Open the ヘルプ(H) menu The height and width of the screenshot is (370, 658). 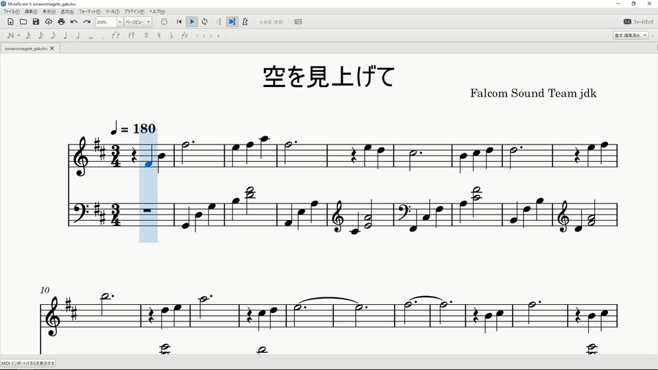click(x=157, y=12)
